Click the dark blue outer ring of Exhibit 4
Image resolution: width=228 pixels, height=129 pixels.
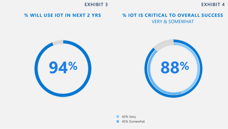(201, 68)
